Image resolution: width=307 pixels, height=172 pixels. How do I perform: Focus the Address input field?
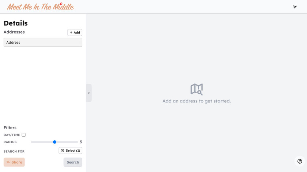pyautogui.click(x=43, y=42)
